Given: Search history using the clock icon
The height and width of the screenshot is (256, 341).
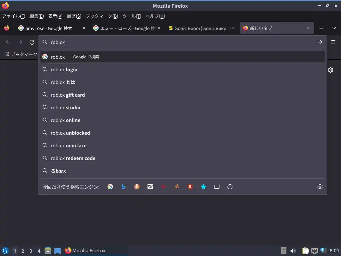Looking at the screenshot, I should (x=230, y=187).
